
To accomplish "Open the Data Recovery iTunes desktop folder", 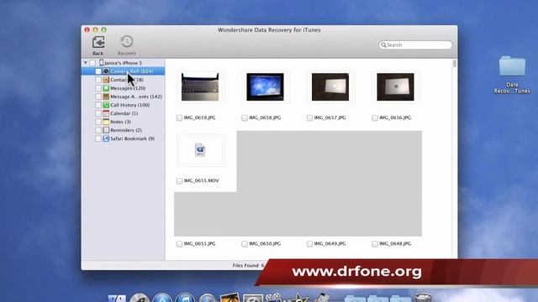I will click(512, 66).
